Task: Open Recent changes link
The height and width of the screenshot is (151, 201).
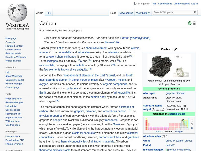Action: click(x=14, y=84)
